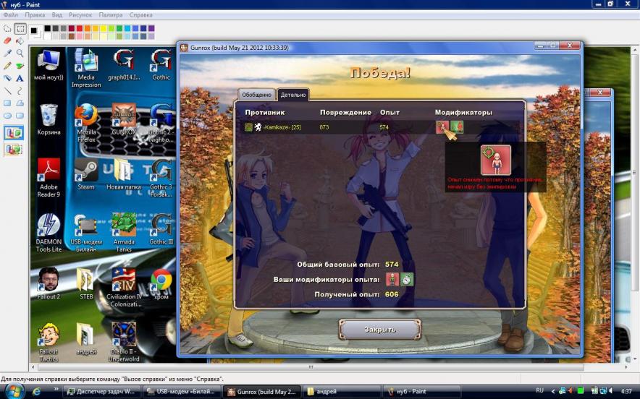Image resolution: width=640 pixels, height=399 pixels.
Task: Choose the Eraser tool in toolbox
Action: tap(7, 41)
